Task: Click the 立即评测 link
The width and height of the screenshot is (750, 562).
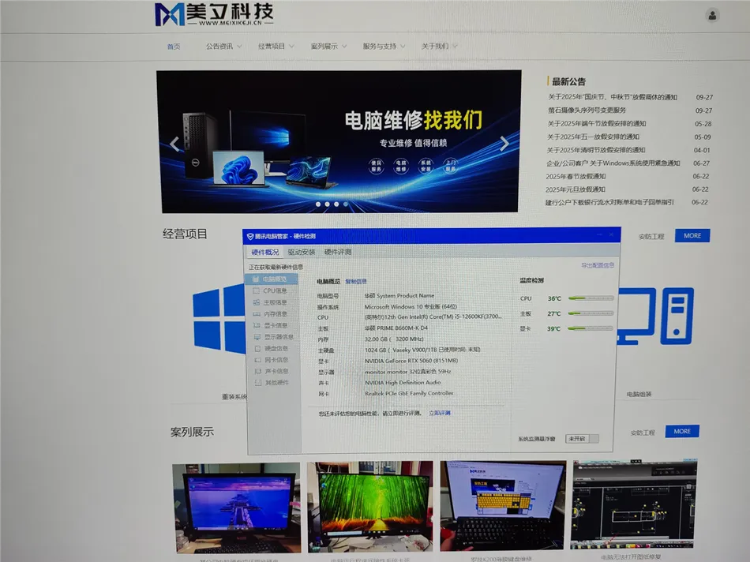Action: 439,413
